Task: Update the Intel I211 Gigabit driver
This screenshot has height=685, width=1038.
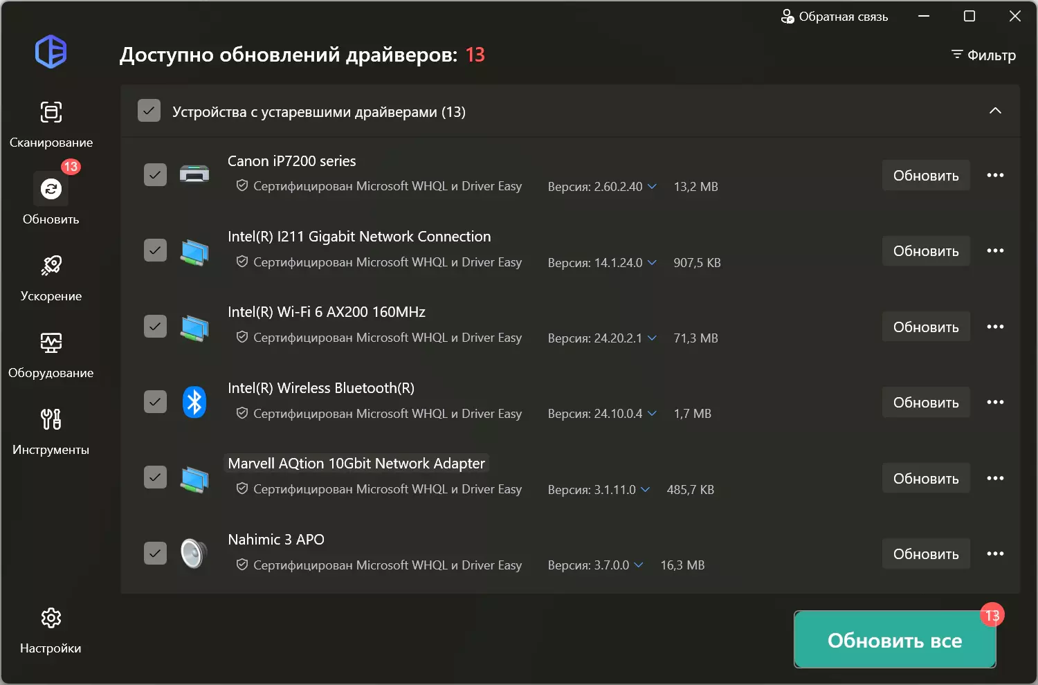Action: click(x=926, y=250)
